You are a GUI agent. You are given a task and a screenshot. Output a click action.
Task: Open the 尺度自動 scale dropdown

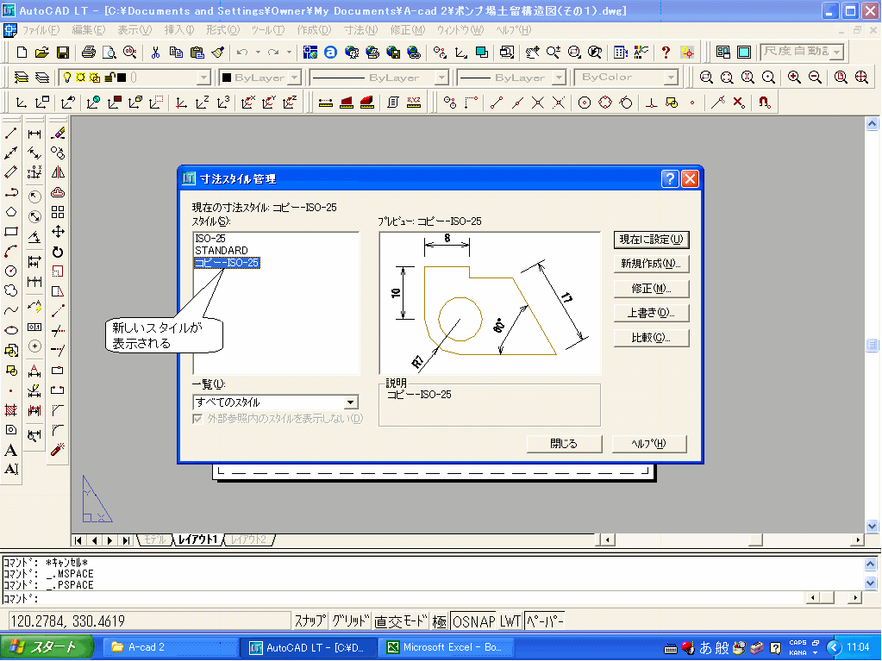(x=837, y=53)
